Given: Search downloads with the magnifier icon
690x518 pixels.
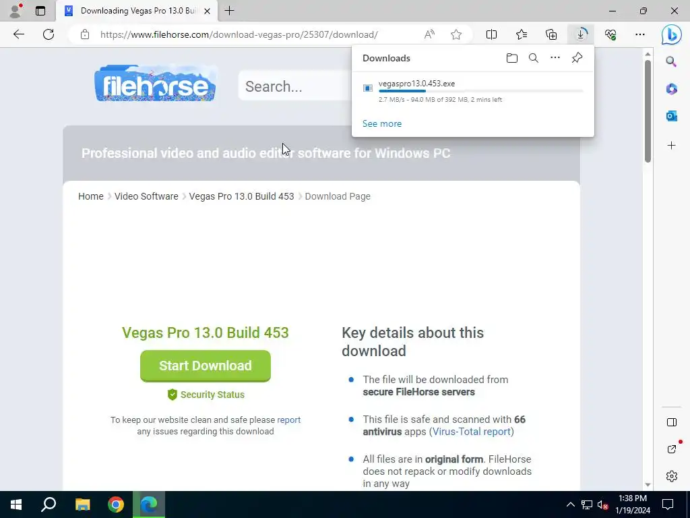Looking at the screenshot, I should tap(534, 58).
